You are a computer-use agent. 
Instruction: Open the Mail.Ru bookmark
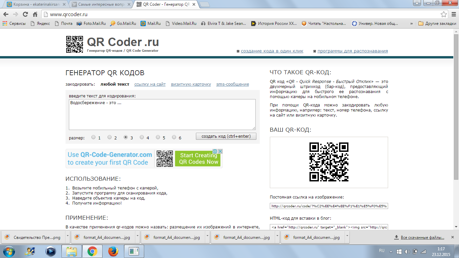[151, 24]
